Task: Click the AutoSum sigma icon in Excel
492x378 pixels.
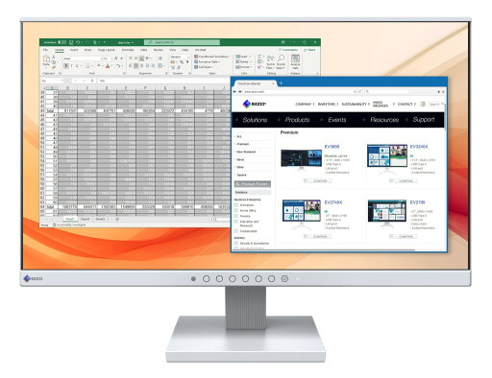Action: (x=259, y=57)
